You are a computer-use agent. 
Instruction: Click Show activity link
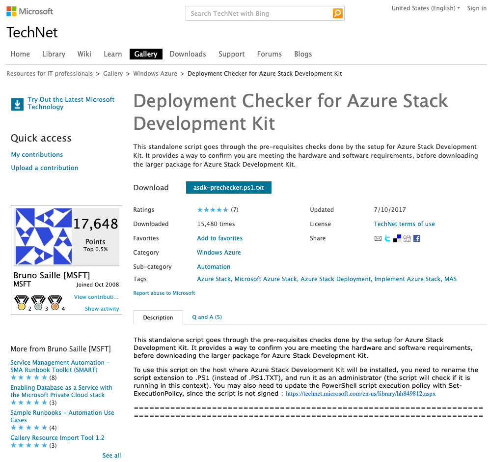click(102, 309)
